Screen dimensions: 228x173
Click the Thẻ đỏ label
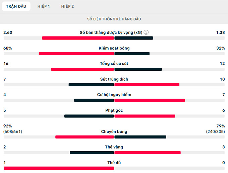point(114,163)
